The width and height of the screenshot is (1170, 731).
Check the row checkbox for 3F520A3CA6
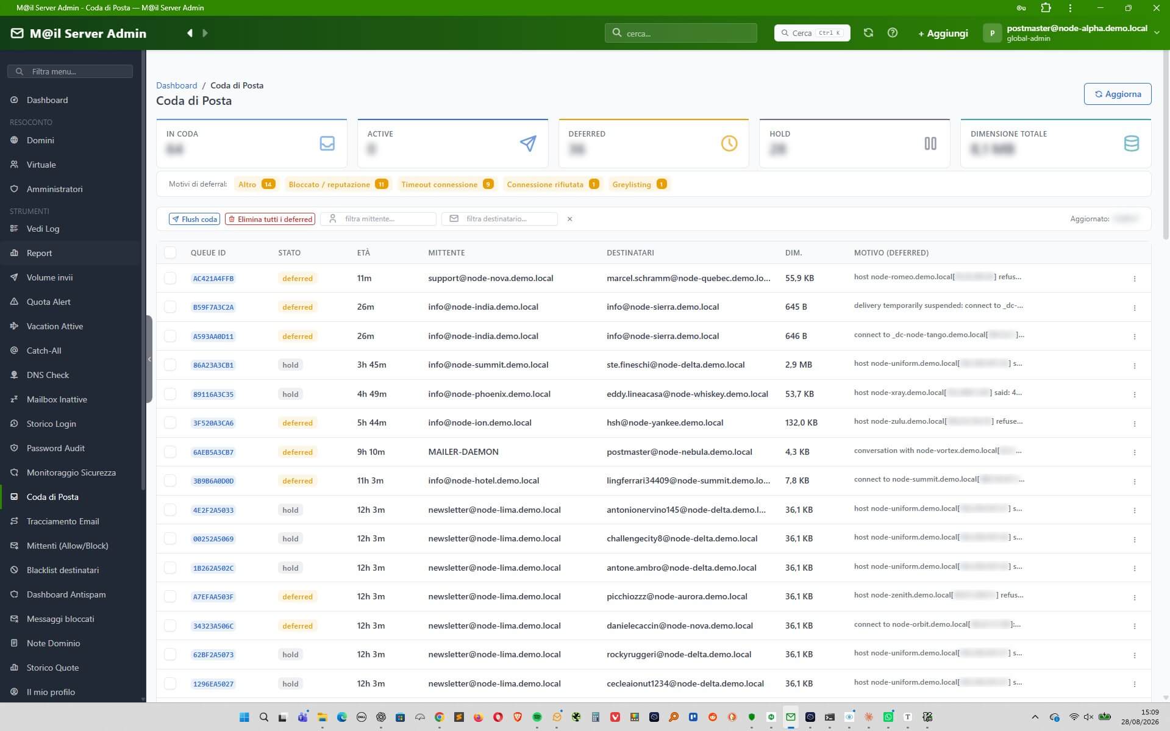(170, 423)
